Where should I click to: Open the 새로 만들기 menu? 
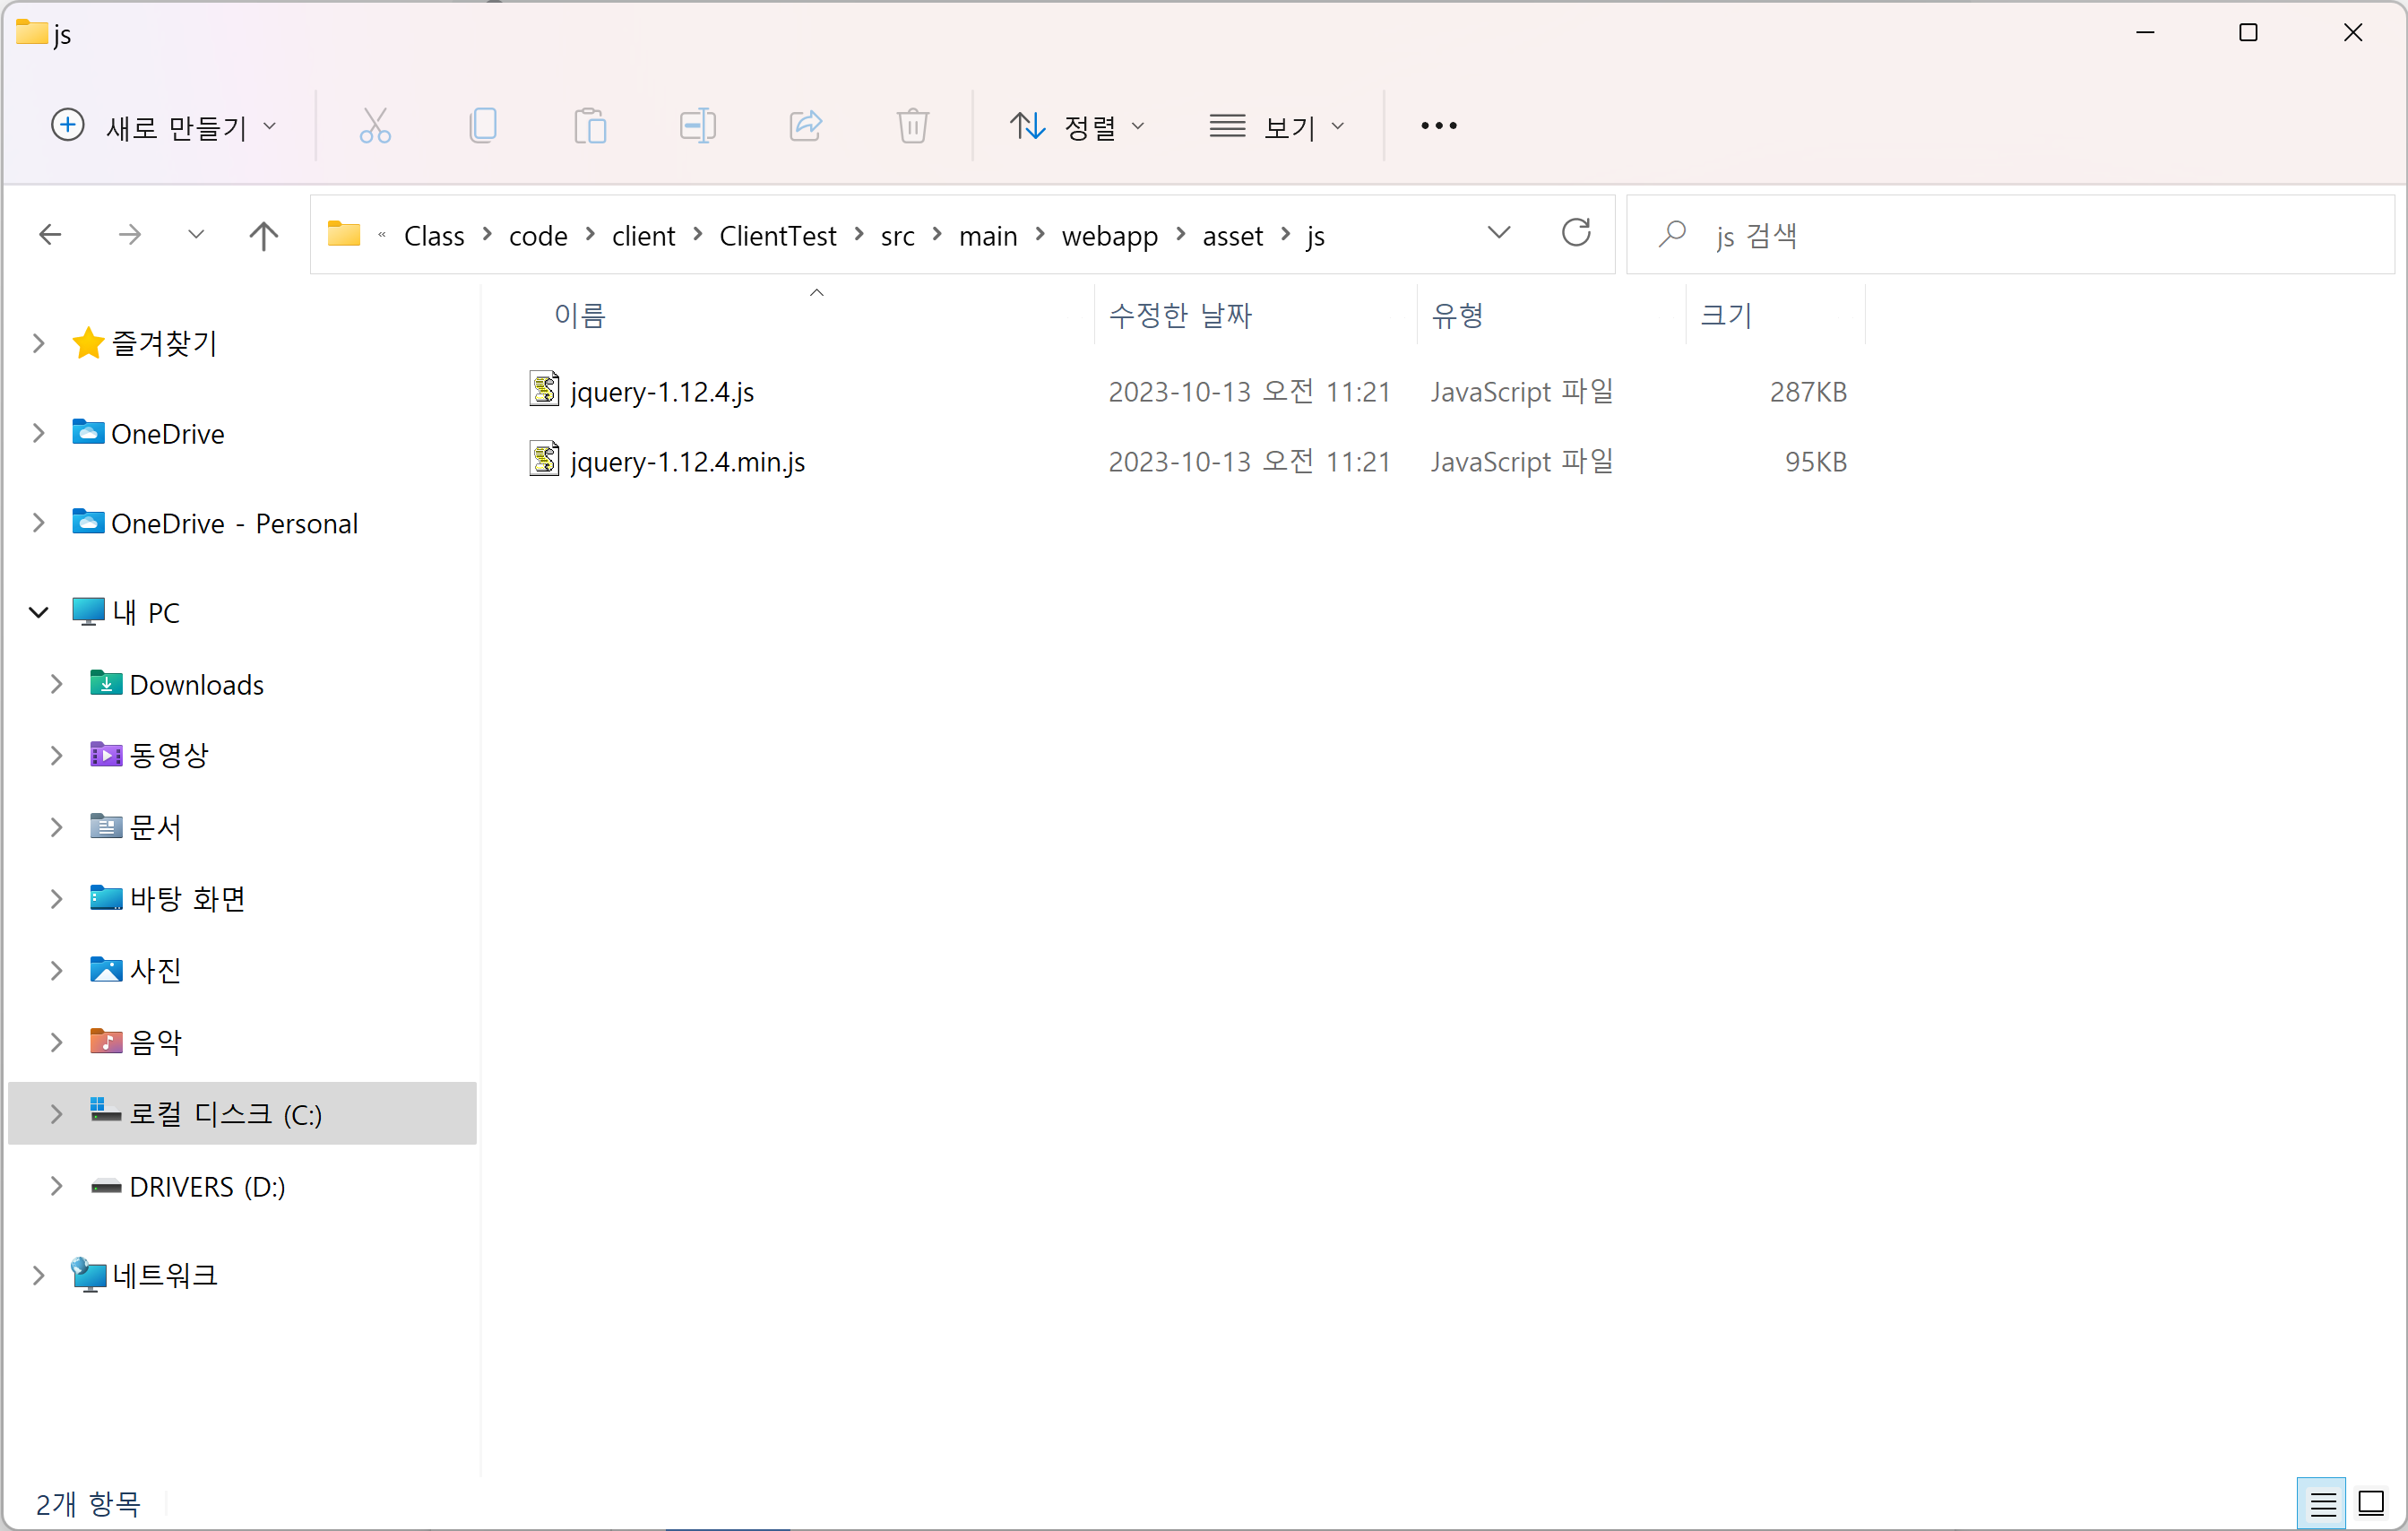pos(165,127)
